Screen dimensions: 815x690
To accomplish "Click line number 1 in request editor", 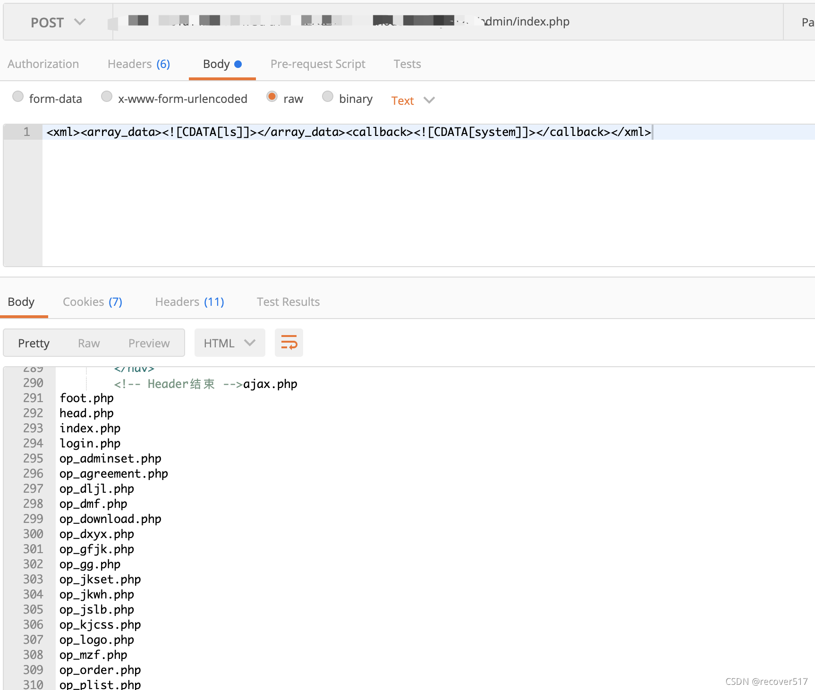I will [x=26, y=132].
